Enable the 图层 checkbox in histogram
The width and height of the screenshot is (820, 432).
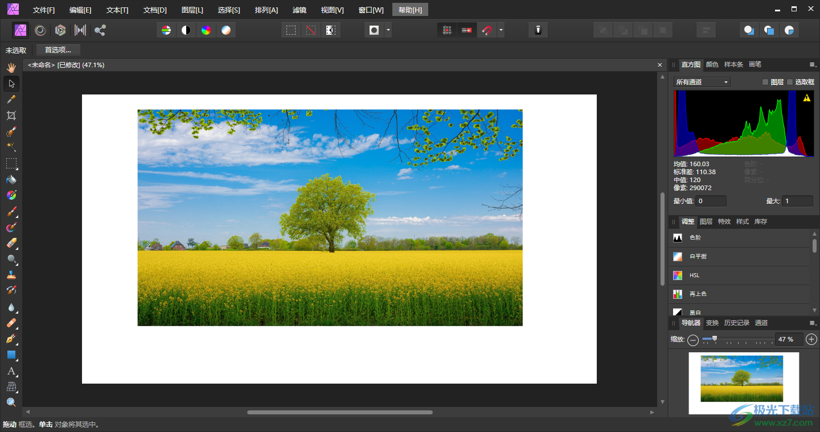[765, 82]
